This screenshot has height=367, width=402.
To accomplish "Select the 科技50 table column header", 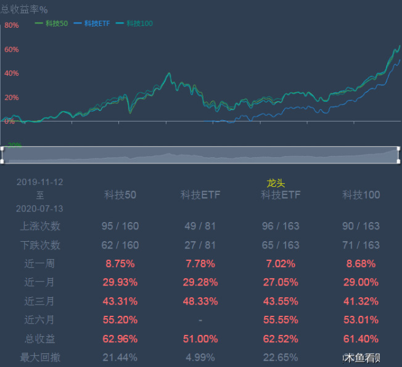I will 120,195.
